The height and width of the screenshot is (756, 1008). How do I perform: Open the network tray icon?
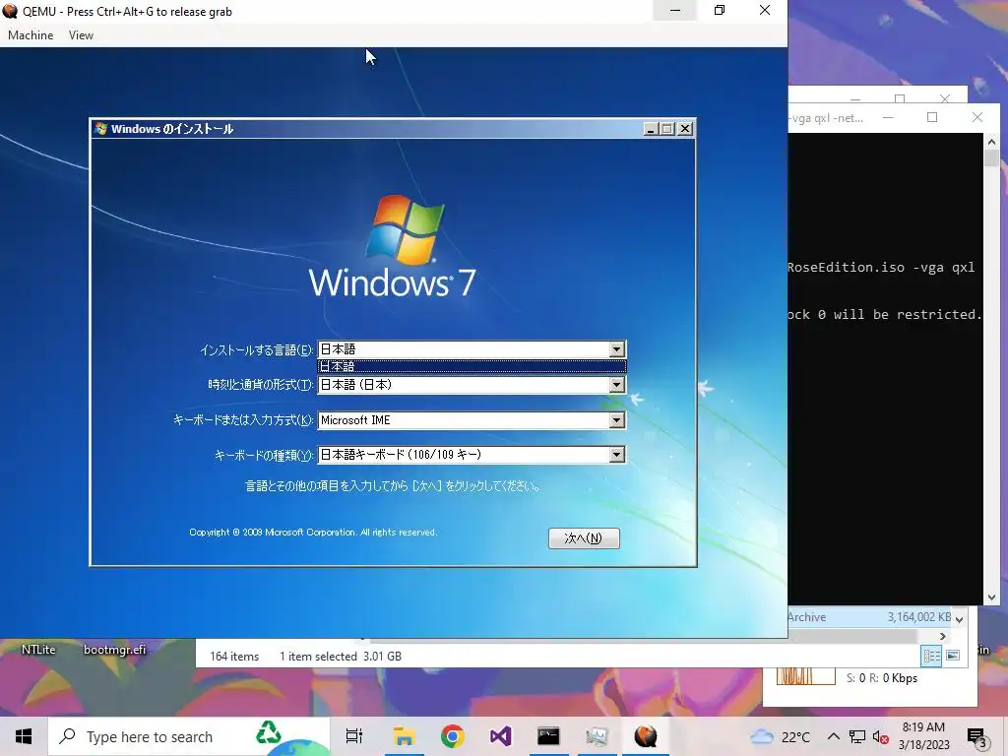click(x=857, y=736)
